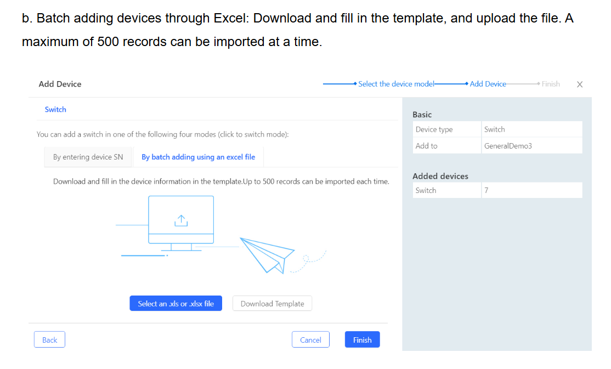This screenshot has height=369, width=611.
Task: Click the added Switch count 7
Action: [x=531, y=190]
